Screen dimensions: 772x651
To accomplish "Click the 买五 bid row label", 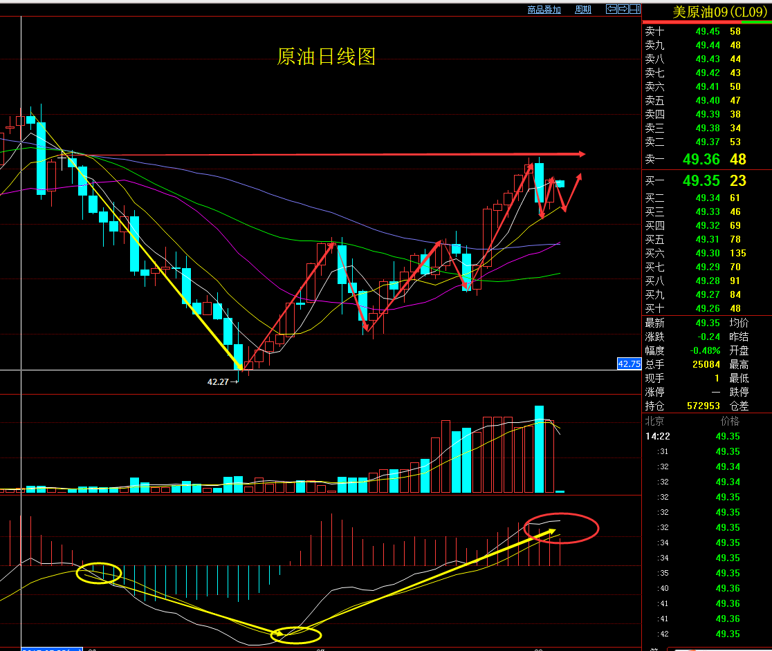I will [x=655, y=239].
